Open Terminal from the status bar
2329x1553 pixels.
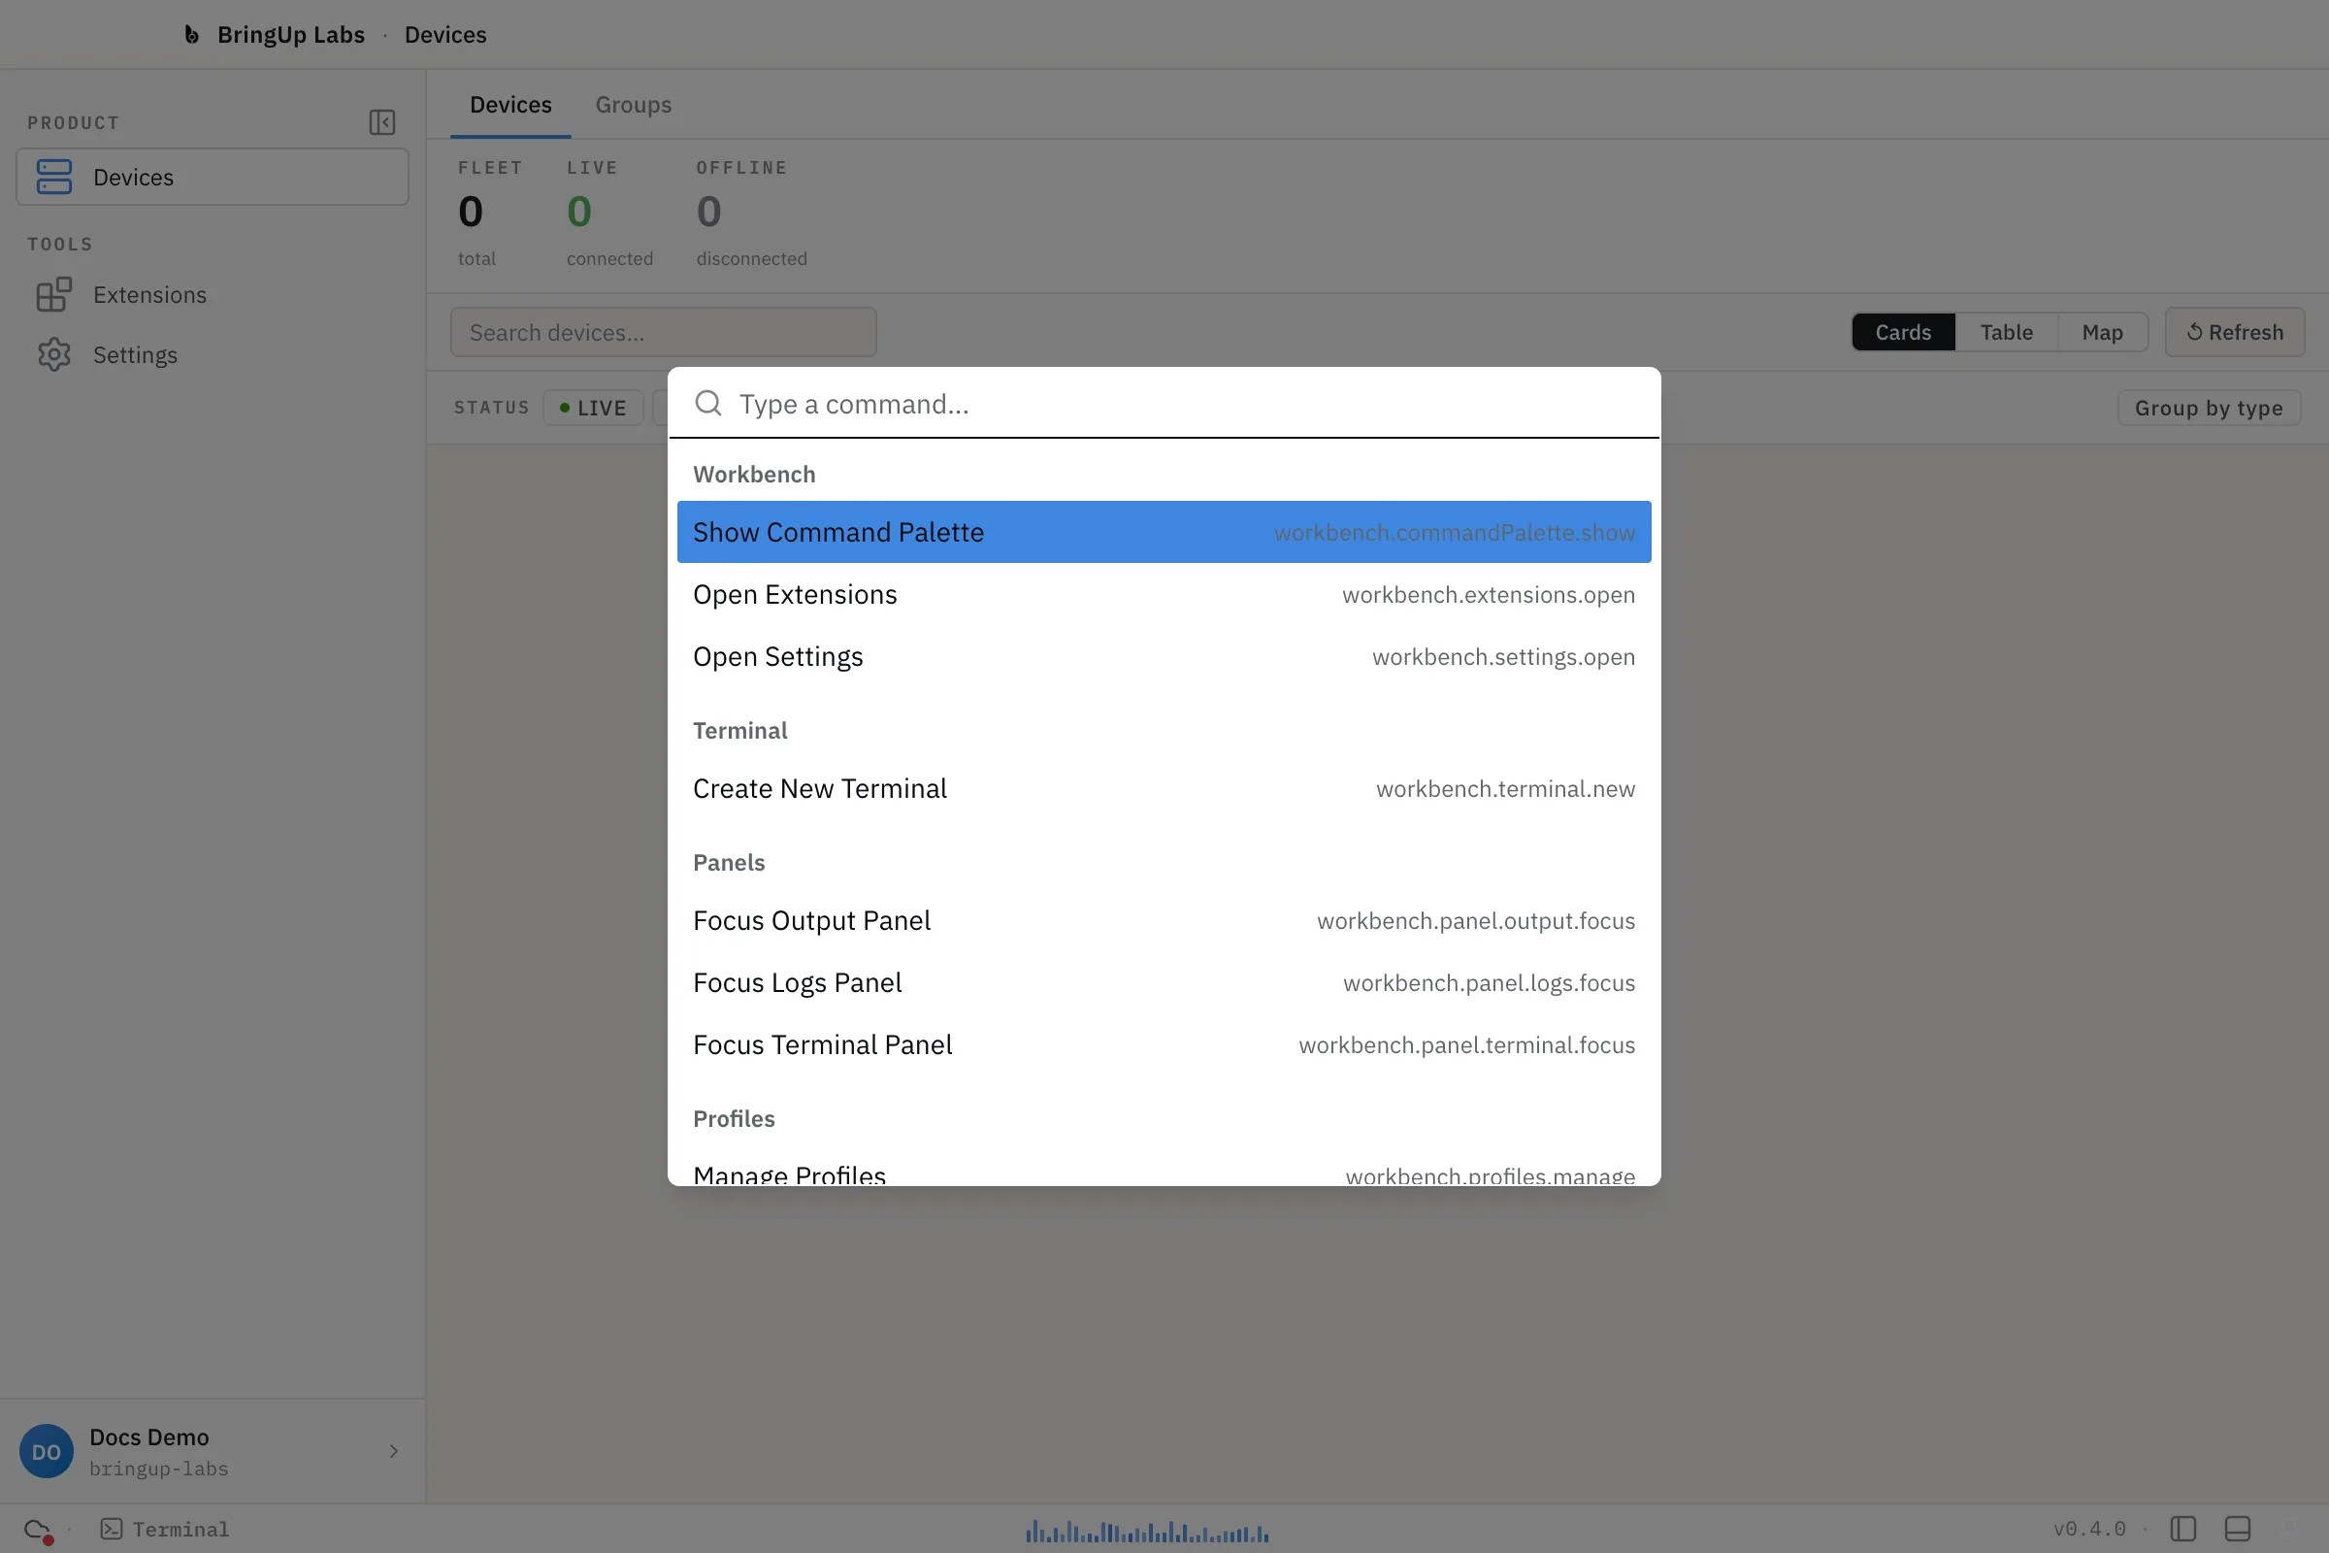click(164, 1531)
